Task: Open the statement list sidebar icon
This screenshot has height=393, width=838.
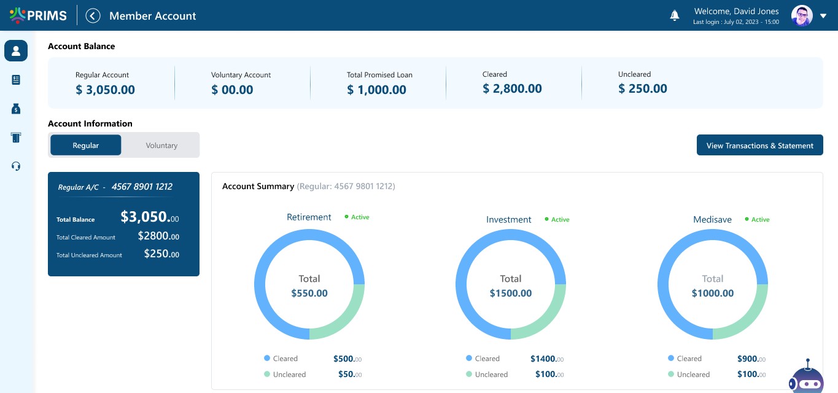Action: (16, 80)
